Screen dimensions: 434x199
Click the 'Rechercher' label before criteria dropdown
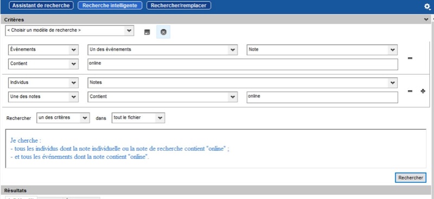coord(18,118)
